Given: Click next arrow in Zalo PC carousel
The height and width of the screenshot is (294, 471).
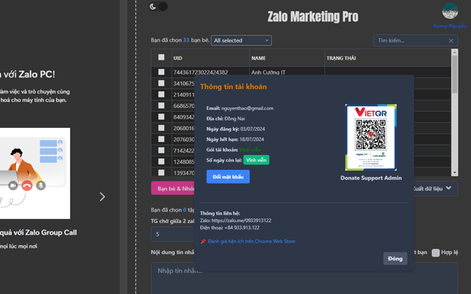Looking at the screenshot, I should 102,197.
